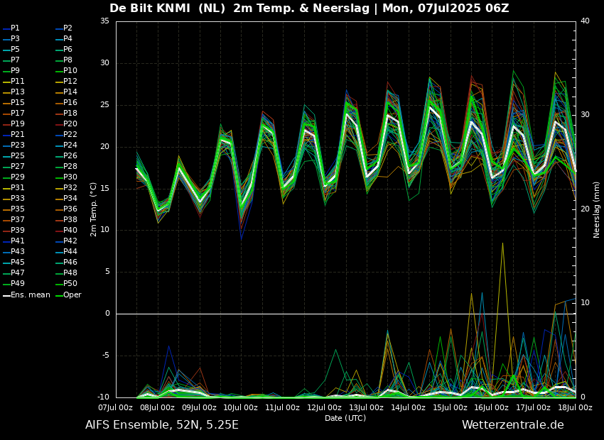Click the De Bilt KNMI chart title
This screenshot has height=440, width=604.
pos(309,9)
